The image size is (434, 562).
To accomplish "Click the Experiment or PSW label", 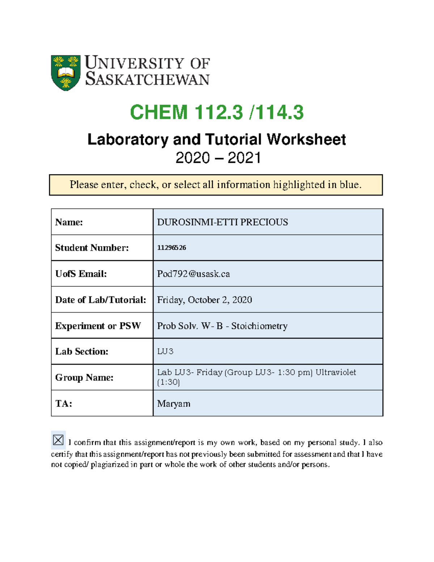I will 98,326.
